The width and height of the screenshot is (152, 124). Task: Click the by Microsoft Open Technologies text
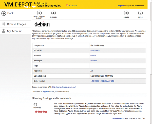(x=48, y=5)
